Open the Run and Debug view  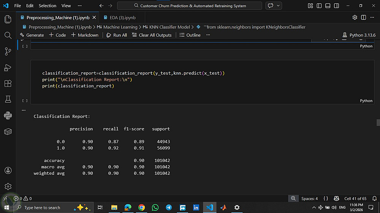click(8, 67)
